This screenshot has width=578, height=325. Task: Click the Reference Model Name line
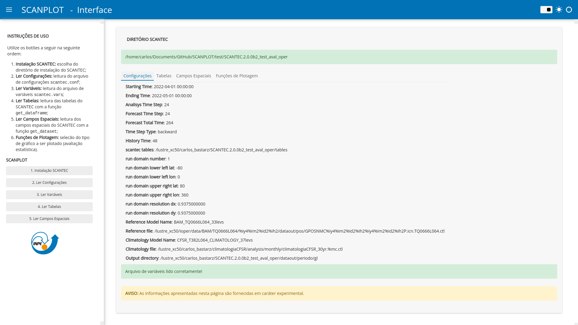point(175,222)
